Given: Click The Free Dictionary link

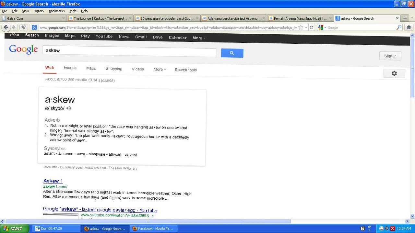Looking at the screenshot, I should coord(123,168).
